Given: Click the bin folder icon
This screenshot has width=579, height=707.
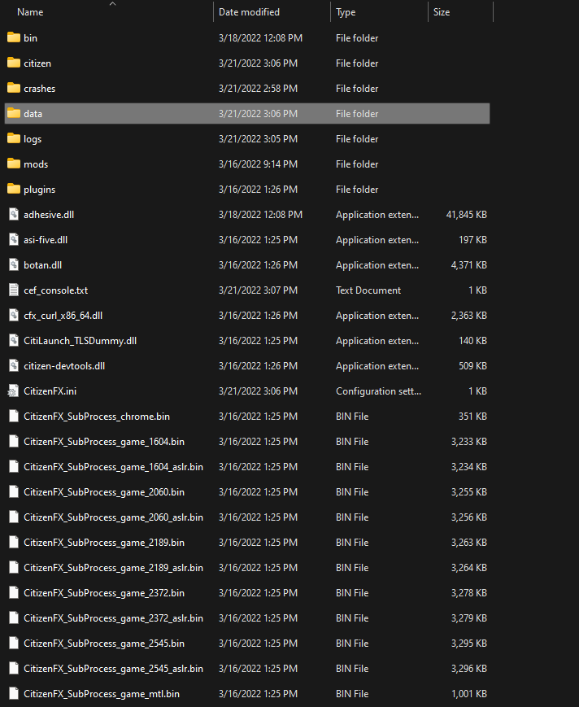Looking at the screenshot, I should click(x=14, y=37).
